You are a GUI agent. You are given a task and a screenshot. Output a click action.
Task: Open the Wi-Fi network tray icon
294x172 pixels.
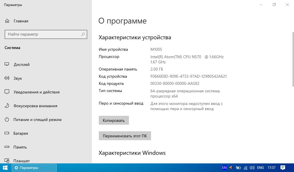245,168
